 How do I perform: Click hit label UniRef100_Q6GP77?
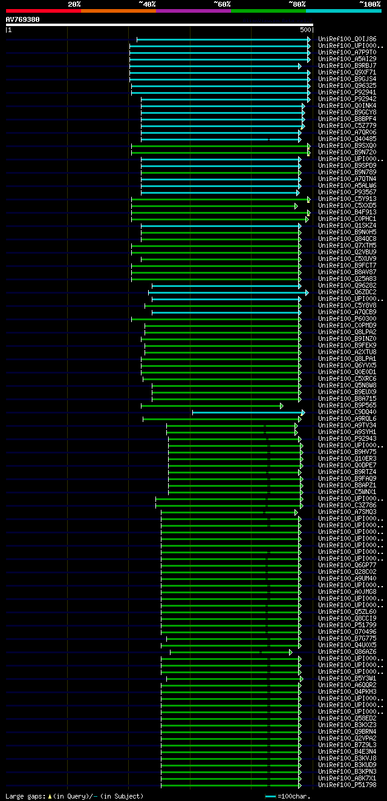[347, 565]
